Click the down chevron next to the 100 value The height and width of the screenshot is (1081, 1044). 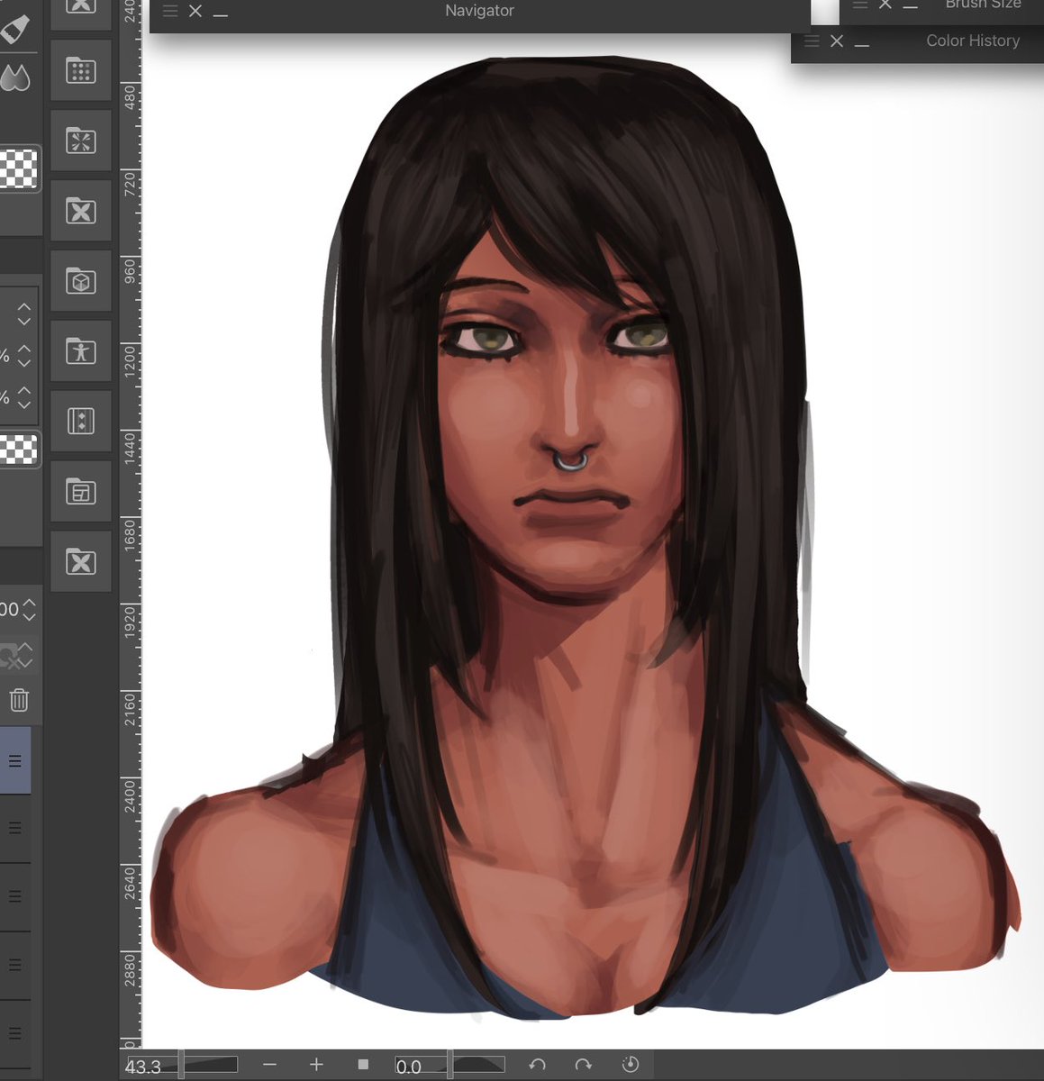pos(29,617)
